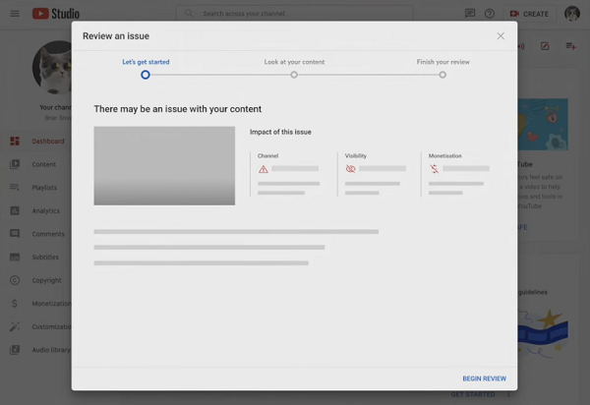Select Analytics in the sidebar

pos(45,210)
